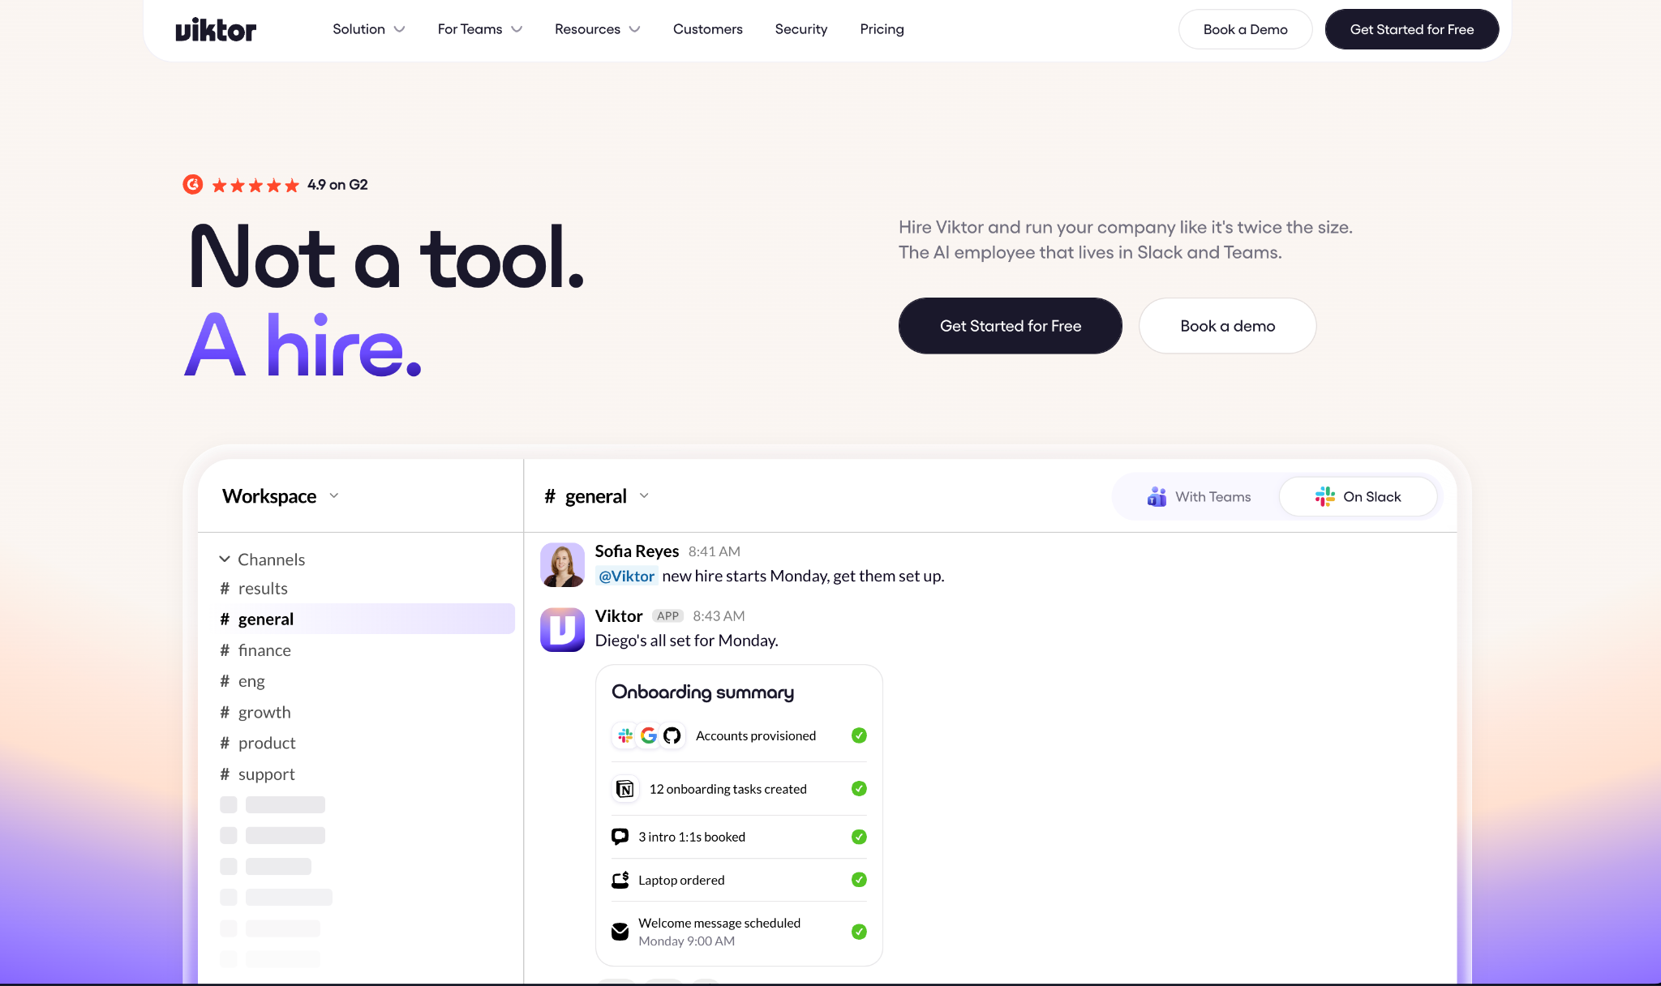The image size is (1661, 986).
Task: Click the hash icon of the general header
Action: click(550, 496)
